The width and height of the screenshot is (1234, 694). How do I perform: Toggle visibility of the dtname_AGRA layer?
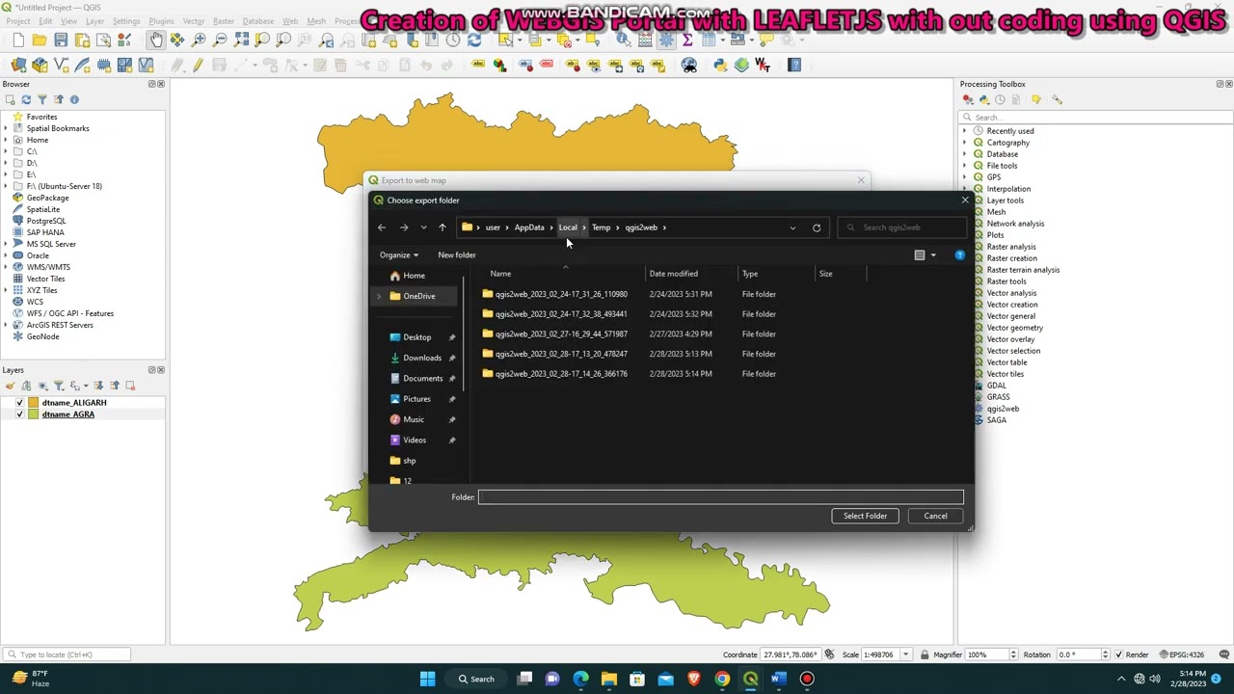(x=19, y=414)
